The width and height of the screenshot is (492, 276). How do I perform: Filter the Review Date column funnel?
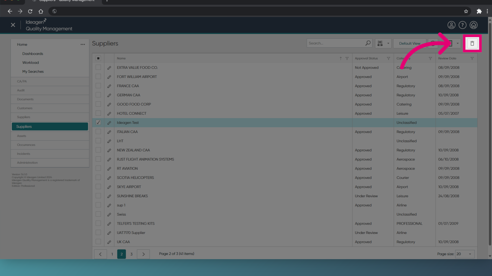(x=472, y=59)
